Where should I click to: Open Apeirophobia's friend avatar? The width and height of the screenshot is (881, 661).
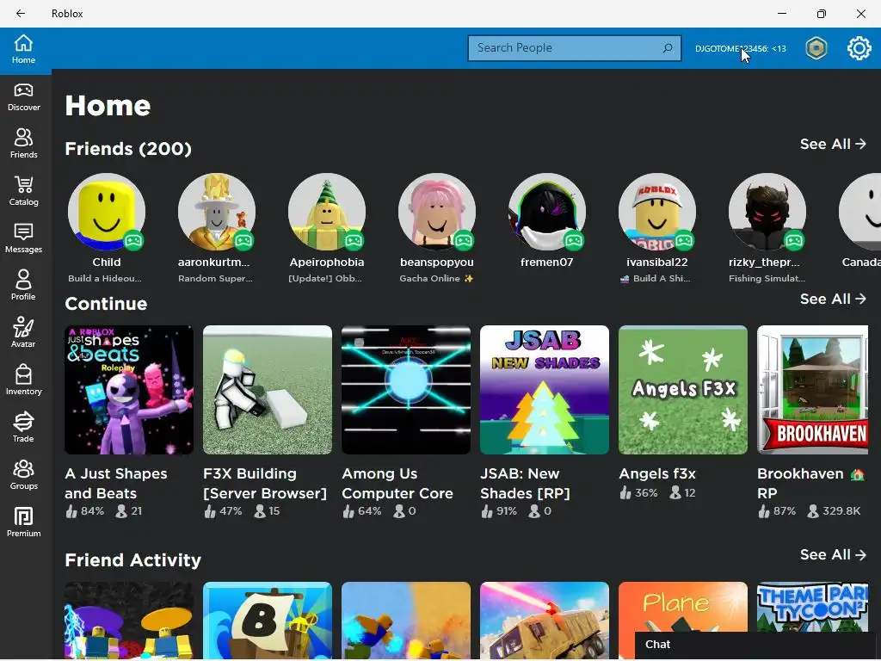click(x=326, y=212)
